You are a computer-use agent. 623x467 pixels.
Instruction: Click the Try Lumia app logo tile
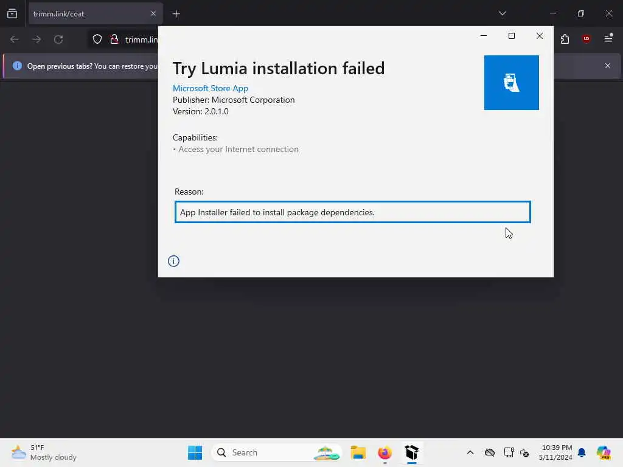point(511,83)
